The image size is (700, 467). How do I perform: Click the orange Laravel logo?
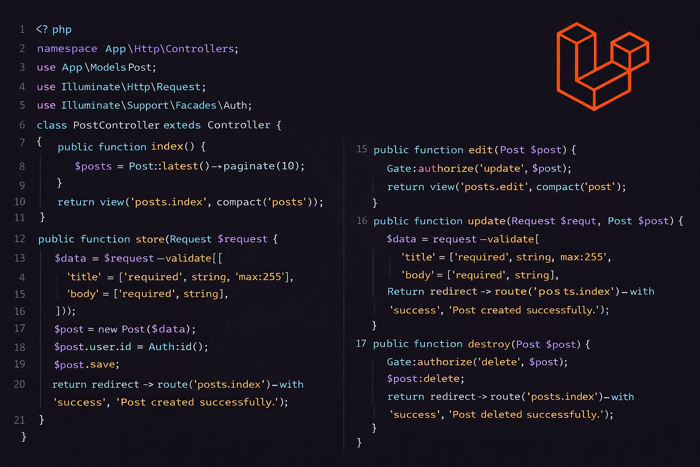[x=602, y=67]
